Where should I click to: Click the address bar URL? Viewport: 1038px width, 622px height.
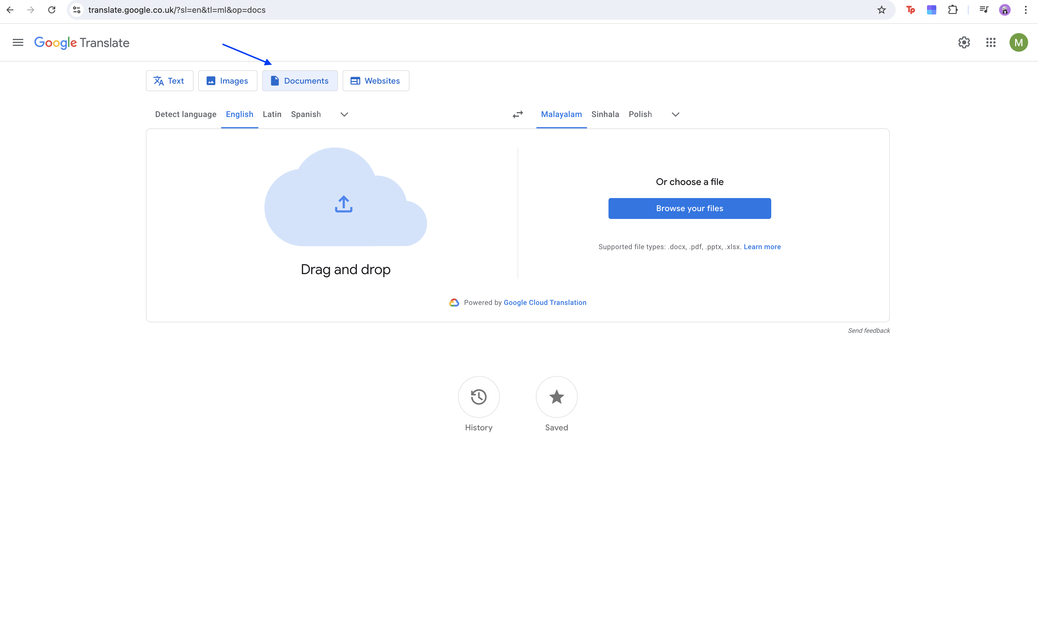pyautogui.click(x=177, y=10)
